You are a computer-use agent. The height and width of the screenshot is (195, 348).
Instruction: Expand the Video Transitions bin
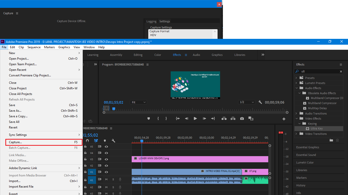click(296, 134)
